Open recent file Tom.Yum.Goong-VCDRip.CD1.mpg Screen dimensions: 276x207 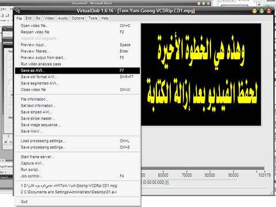(x=78, y=186)
